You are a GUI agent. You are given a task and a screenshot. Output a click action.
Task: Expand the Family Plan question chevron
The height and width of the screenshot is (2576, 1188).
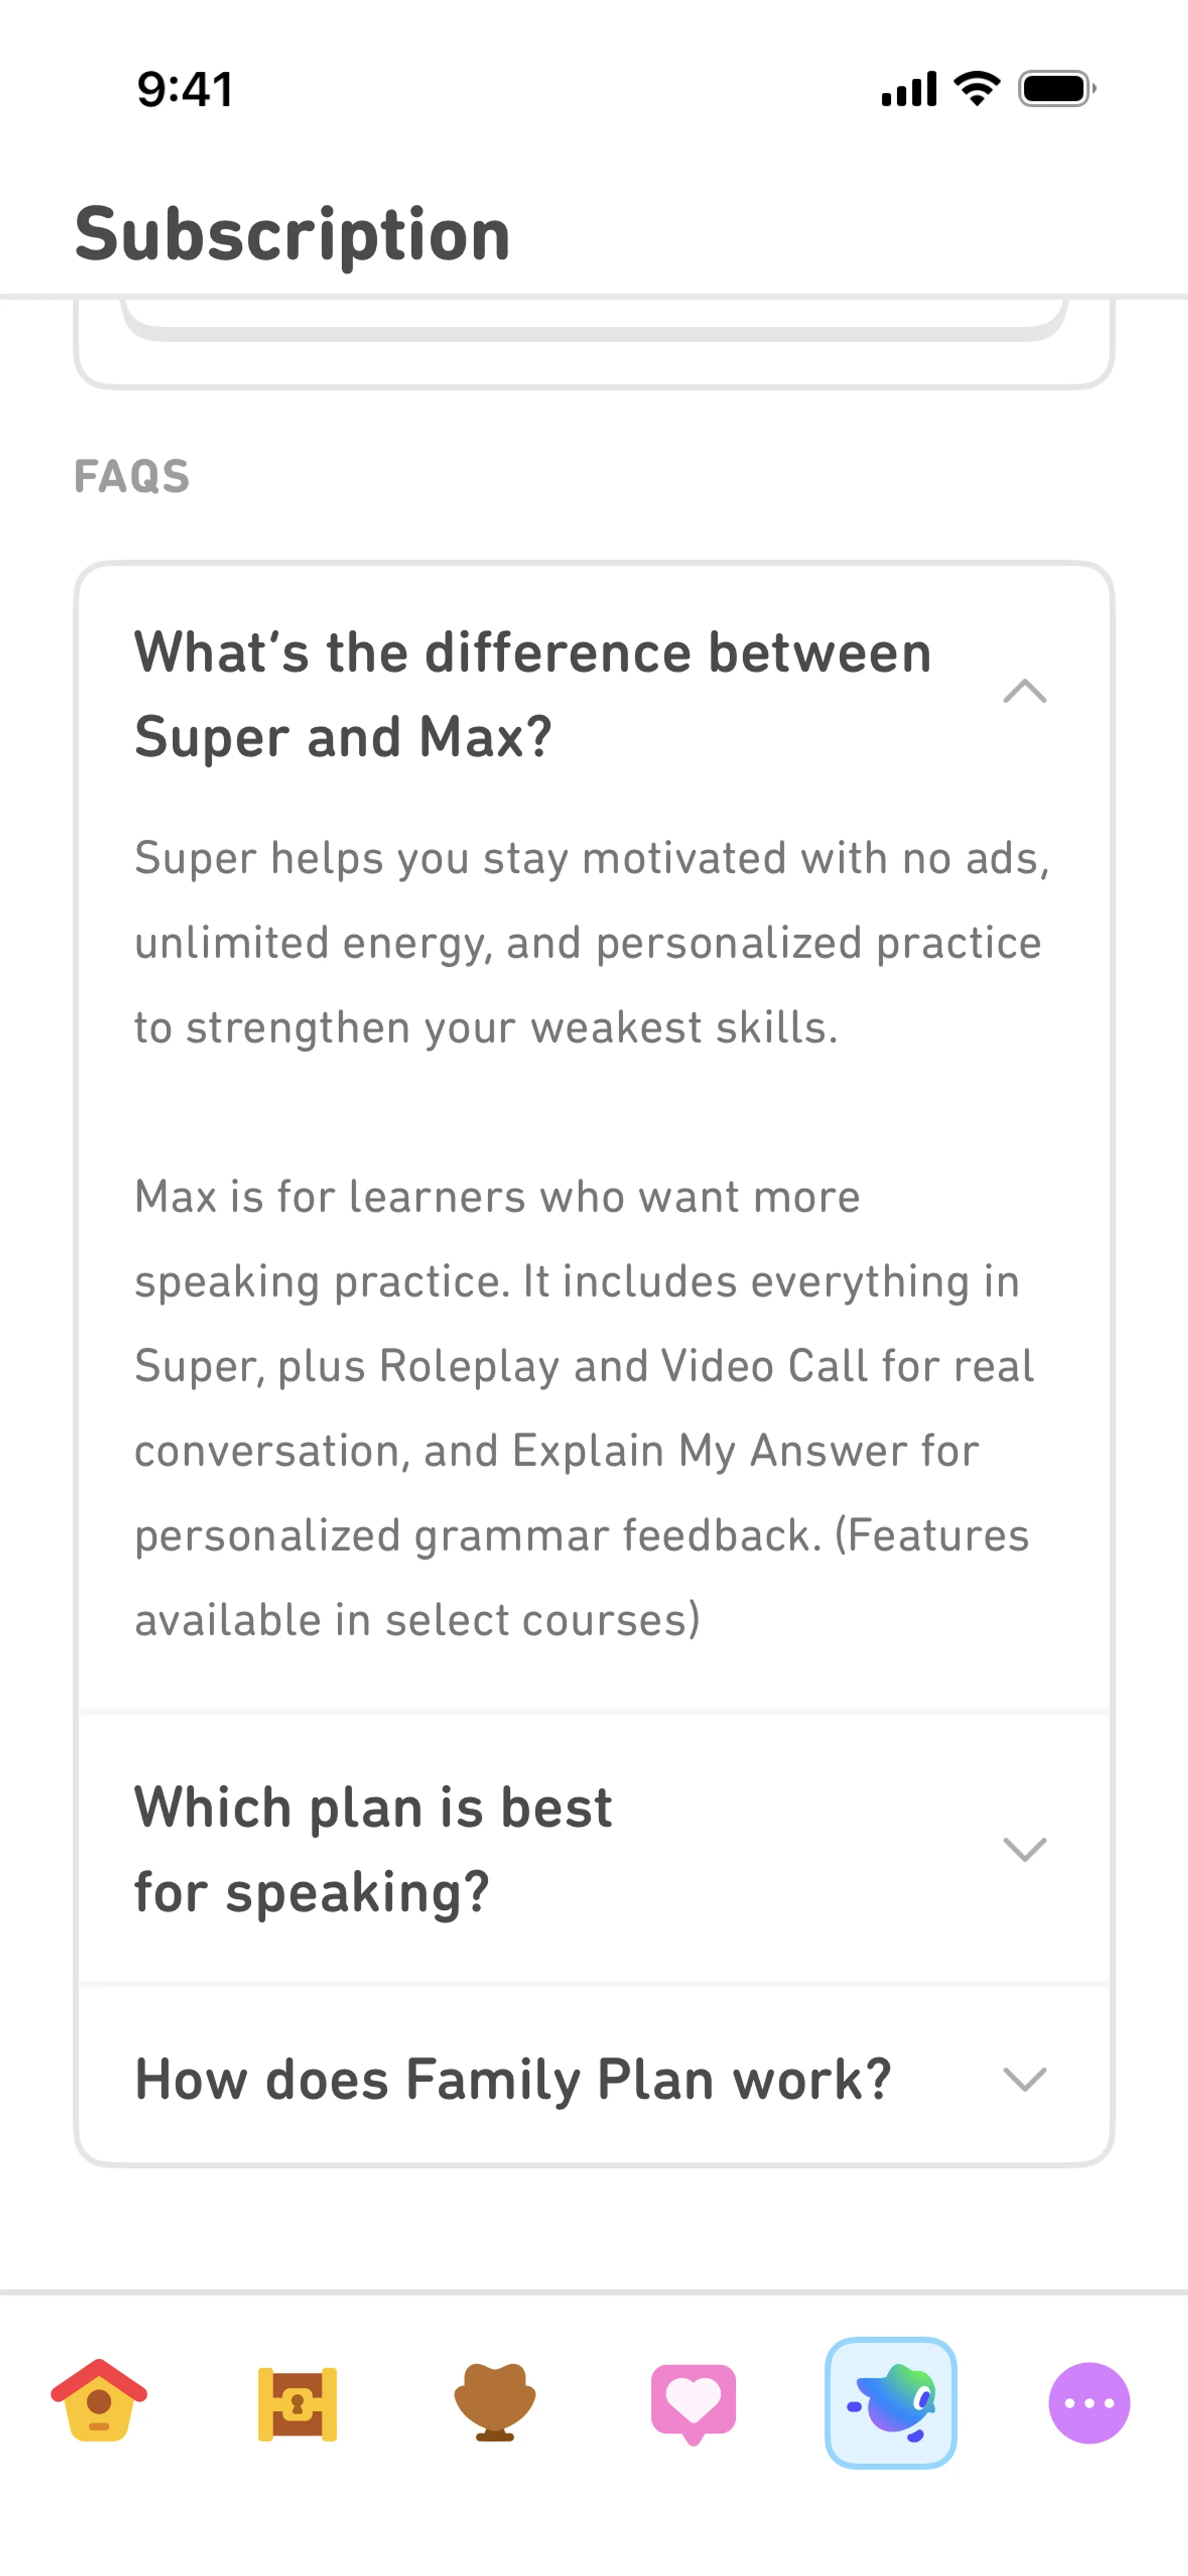(1025, 2079)
